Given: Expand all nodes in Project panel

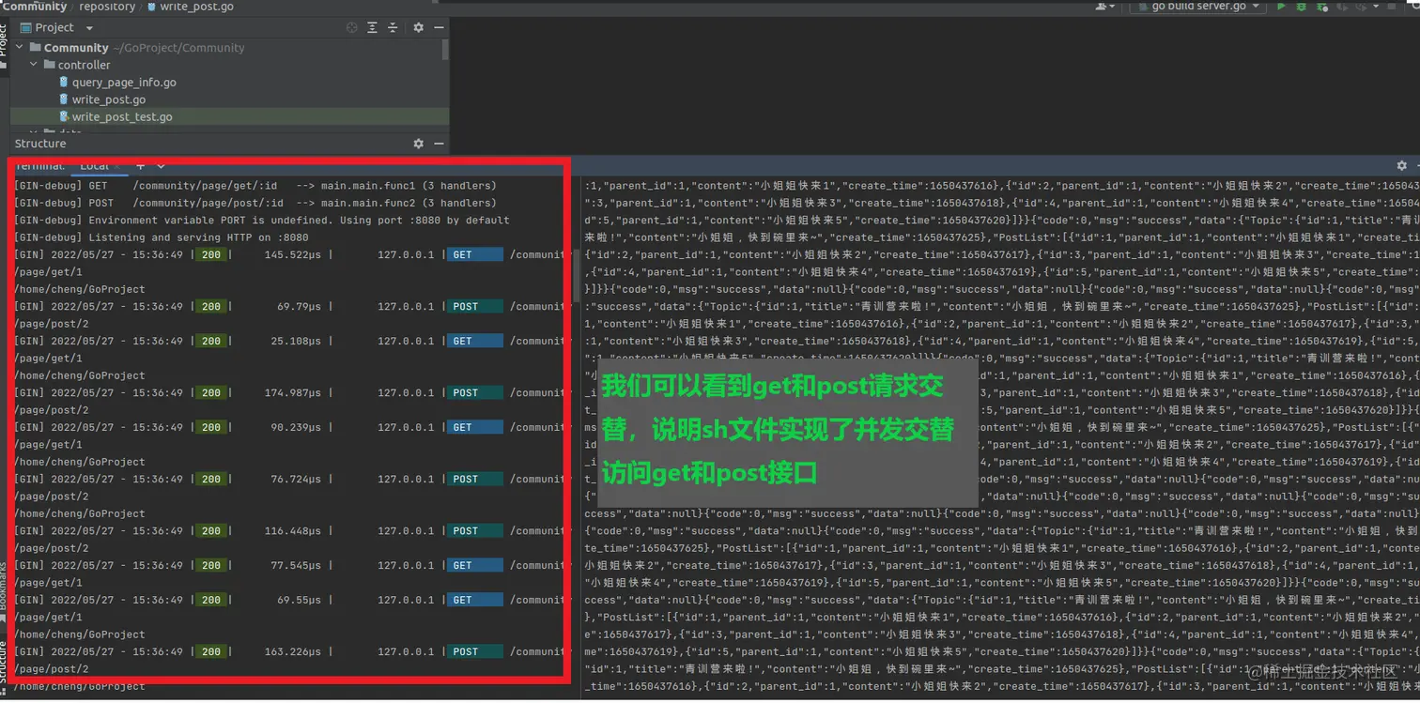Looking at the screenshot, I should point(373,28).
